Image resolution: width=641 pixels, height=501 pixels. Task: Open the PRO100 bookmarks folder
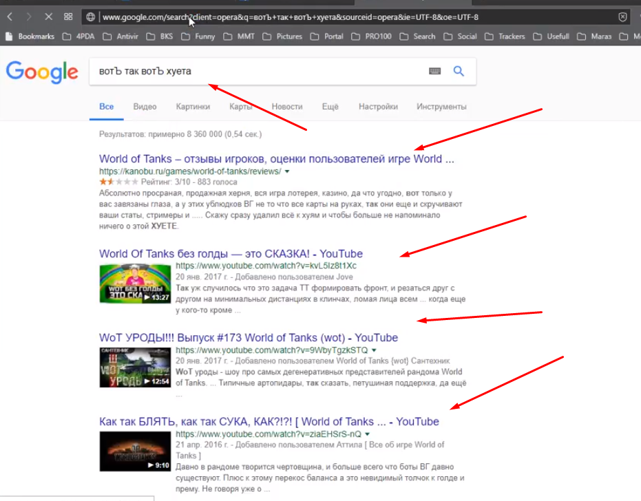point(372,36)
